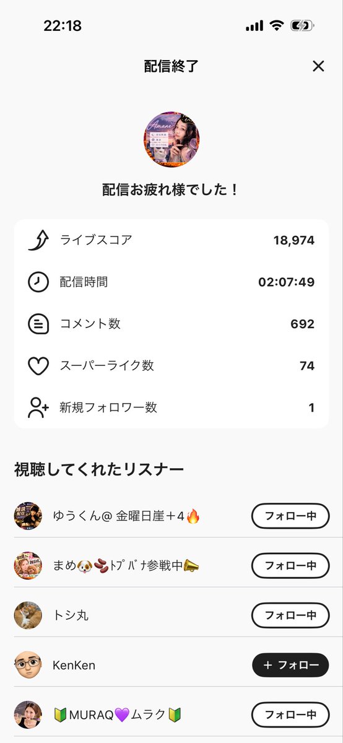Screen dimensions: 343x743
Task: Tap the add-person icon beside 新規フォロワー数
Action: (38, 407)
